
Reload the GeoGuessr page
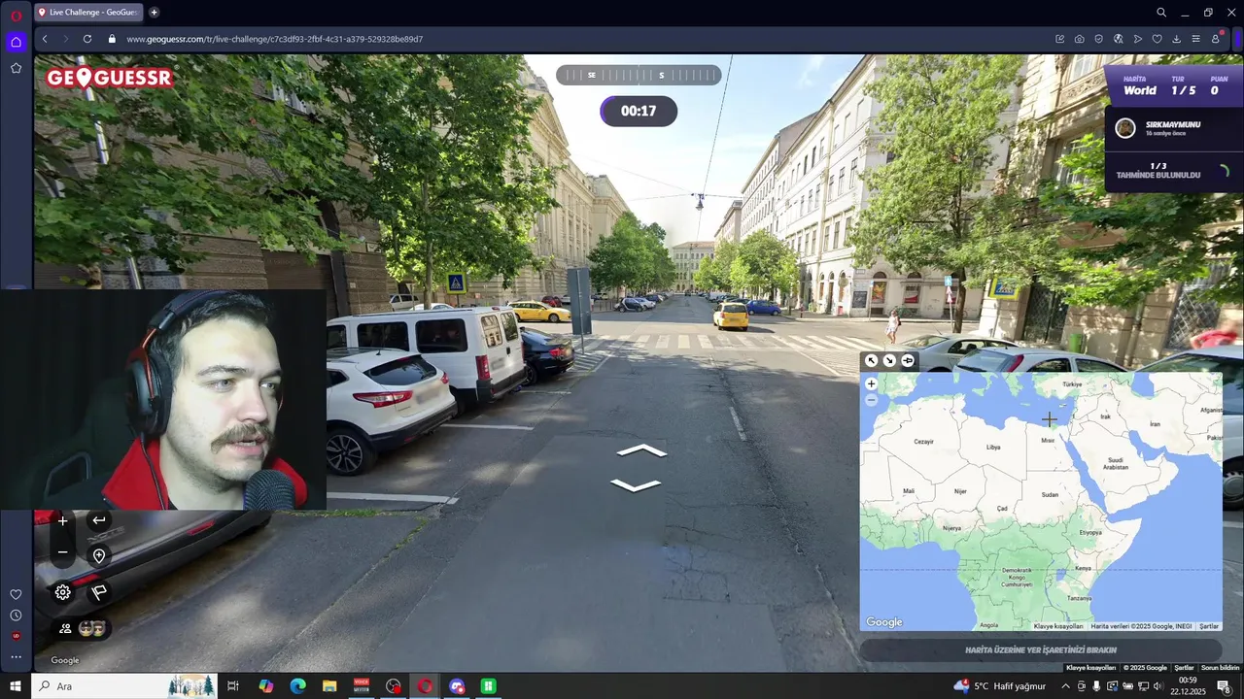pos(86,39)
